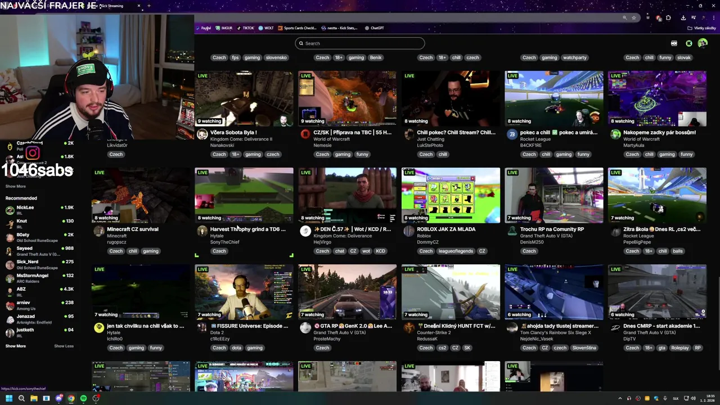
Task: Expand Recommended list with Show More
Action: [16, 346]
